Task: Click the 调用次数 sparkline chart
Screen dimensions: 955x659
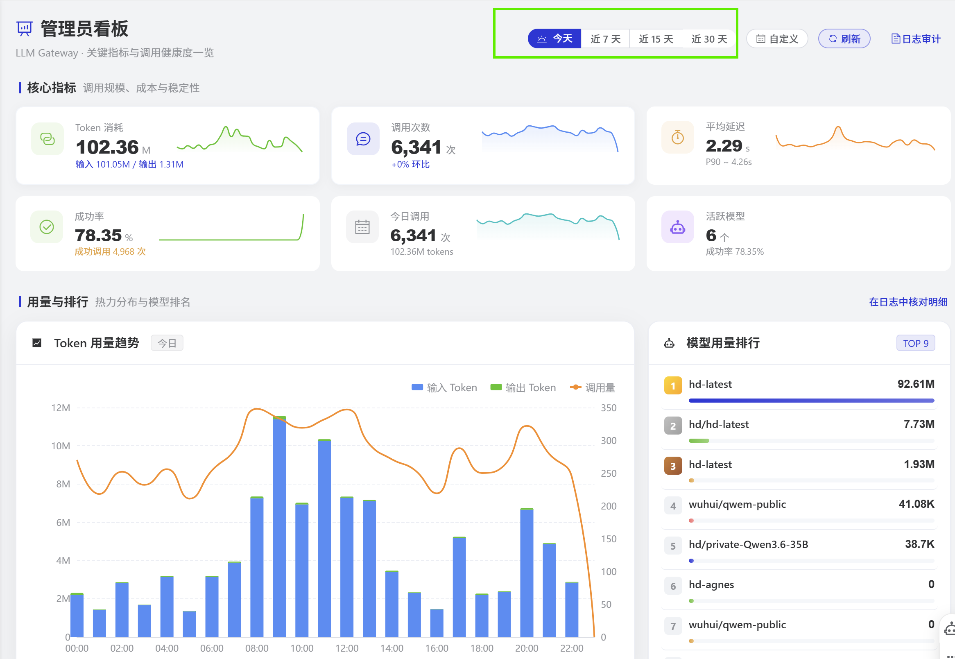Action: [x=550, y=138]
